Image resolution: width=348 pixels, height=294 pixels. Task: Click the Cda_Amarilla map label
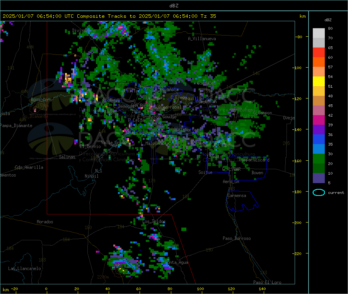click(x=29, y=167)
